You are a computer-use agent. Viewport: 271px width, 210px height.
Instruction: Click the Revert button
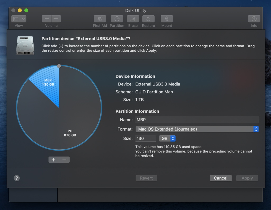(146, 178)
